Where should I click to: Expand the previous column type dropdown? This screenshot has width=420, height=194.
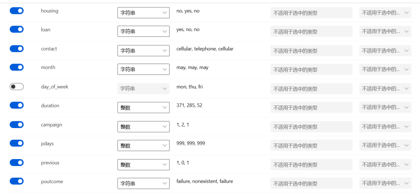(143, 165)
